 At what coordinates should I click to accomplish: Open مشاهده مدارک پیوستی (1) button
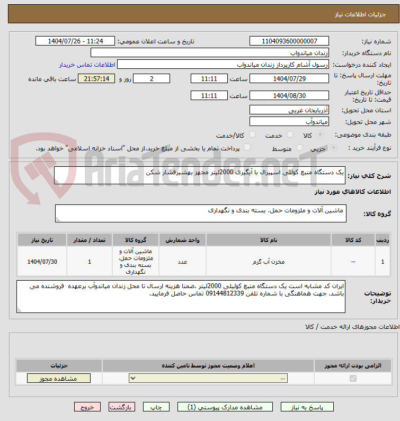[225, 407]
